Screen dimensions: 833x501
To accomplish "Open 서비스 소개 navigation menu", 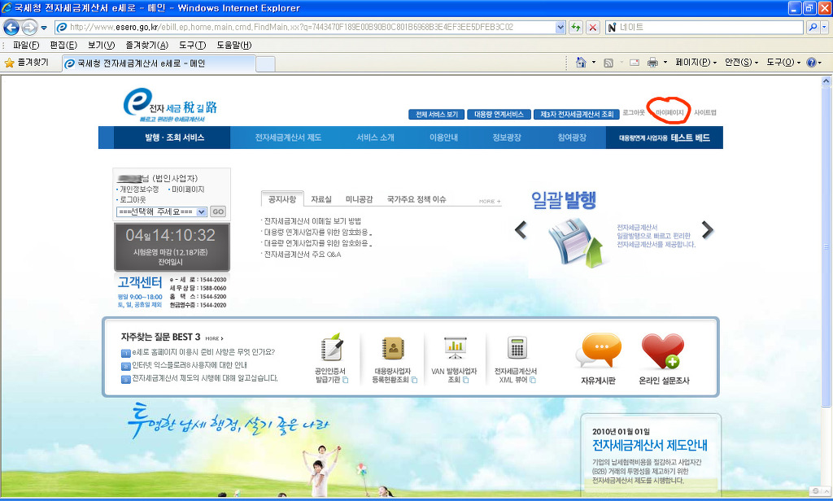I will 375,137.
